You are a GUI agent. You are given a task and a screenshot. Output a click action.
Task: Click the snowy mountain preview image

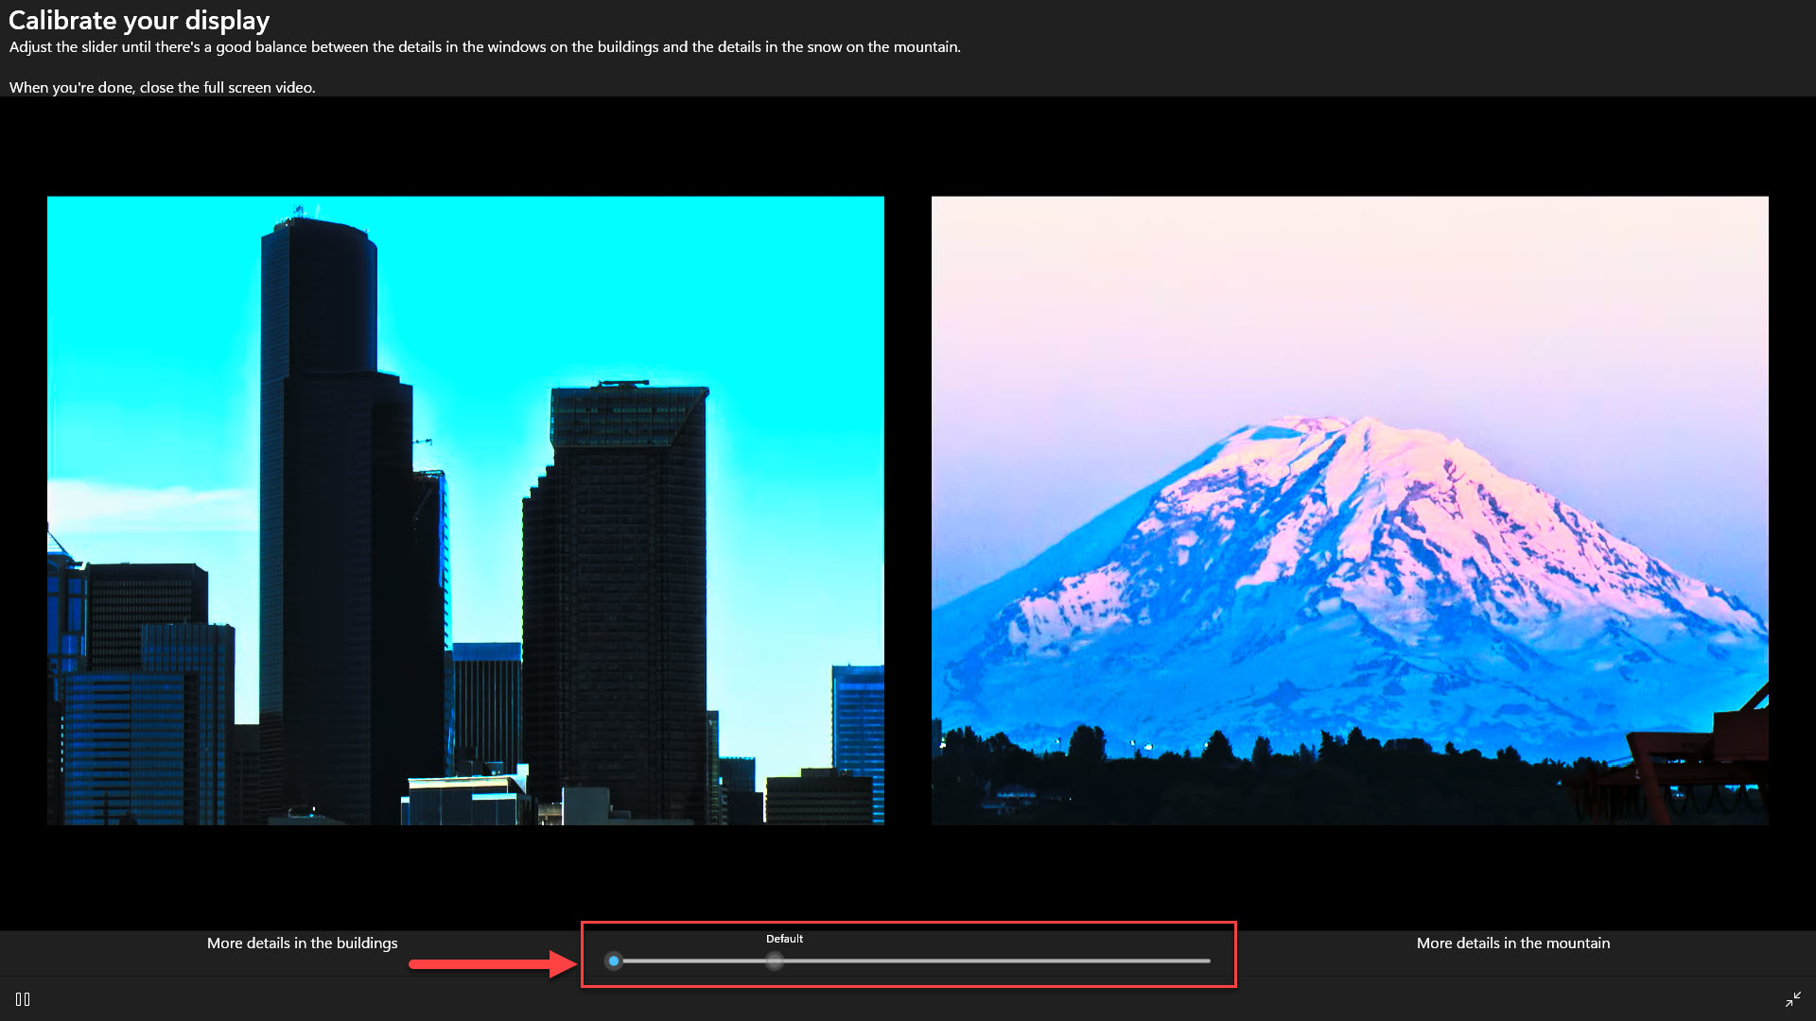[x=1350, y=510]
